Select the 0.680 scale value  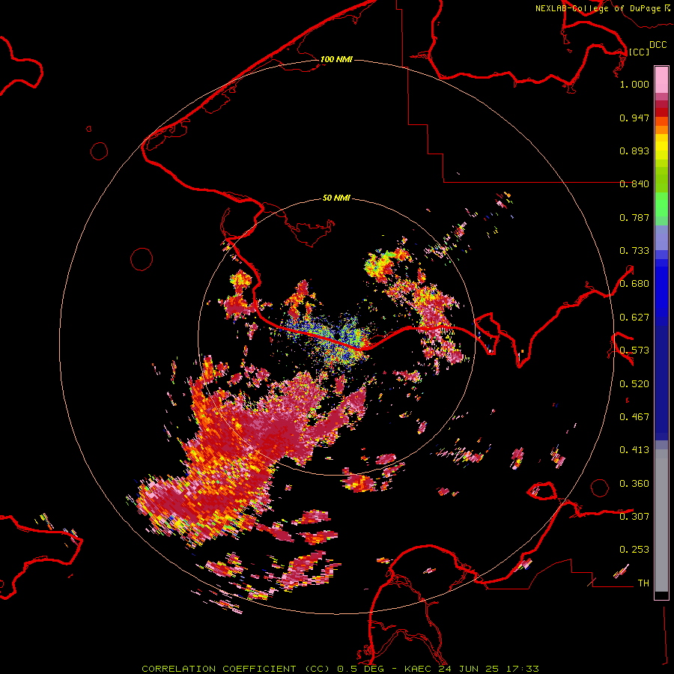[634, 284]
